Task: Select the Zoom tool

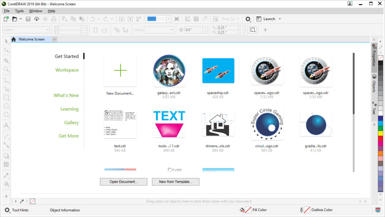Action: click(x=6, y=70)
